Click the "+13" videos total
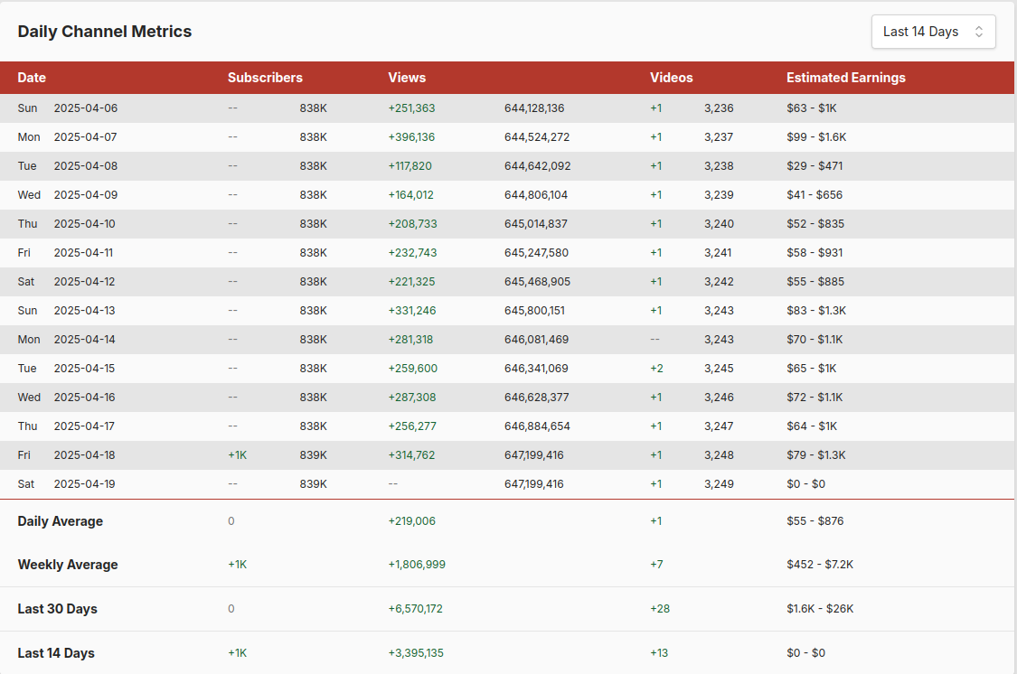Viewport: 1017px width, 674px height. click(659, 653)
